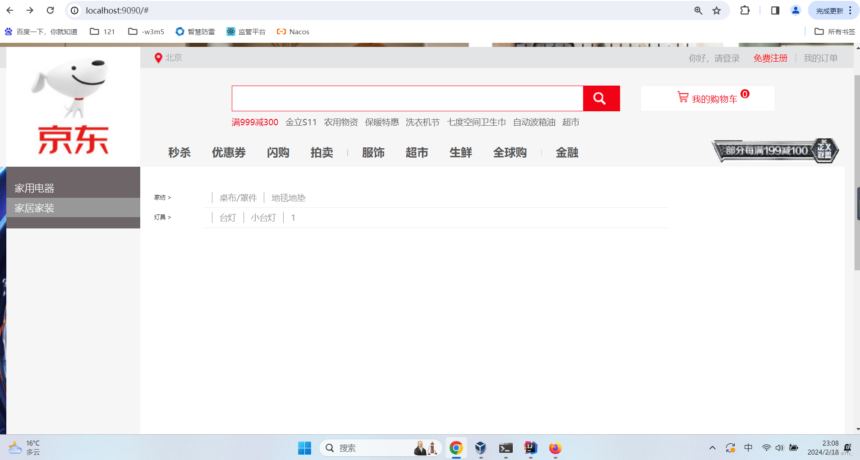Click the browser back arrow
Screen dimensions: 860x460
(10, 10)
